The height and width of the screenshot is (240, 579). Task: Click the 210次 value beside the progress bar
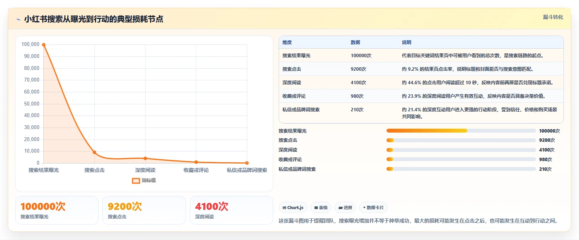pyautogui.click(x=545, y=169)
